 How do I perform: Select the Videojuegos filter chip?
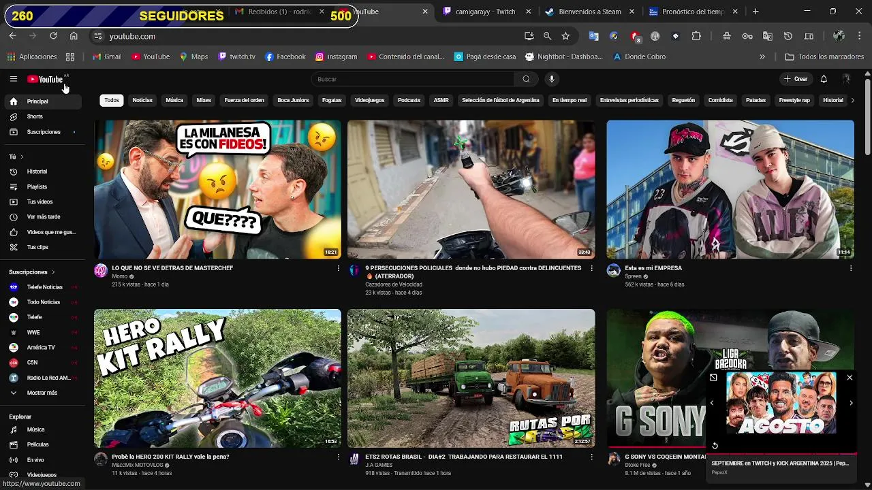point(369,100)
